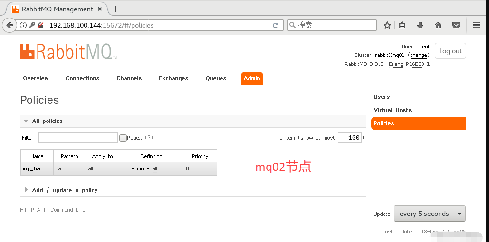
Task: Go to the browser home icon
Action: coord(438,25)
